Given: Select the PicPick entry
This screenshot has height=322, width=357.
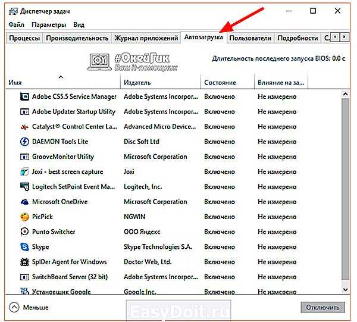Looking at the screenshot, I should [x=173, y=217].
